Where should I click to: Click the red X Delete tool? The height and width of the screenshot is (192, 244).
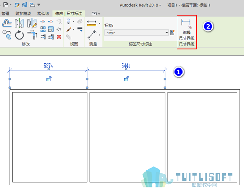pos(59,37)
